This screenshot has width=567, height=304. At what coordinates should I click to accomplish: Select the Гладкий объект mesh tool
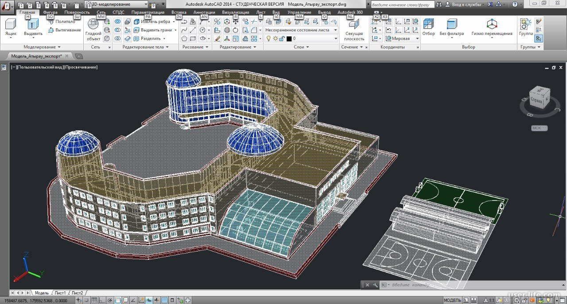click(x=93, y=29)
